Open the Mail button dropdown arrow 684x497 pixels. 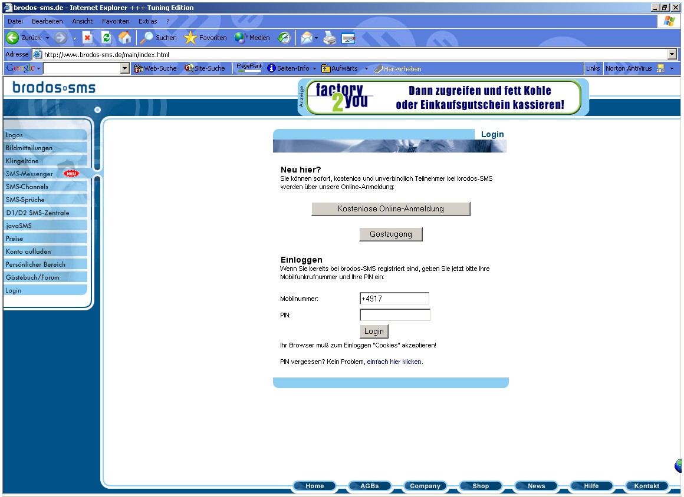pos(316,38)
